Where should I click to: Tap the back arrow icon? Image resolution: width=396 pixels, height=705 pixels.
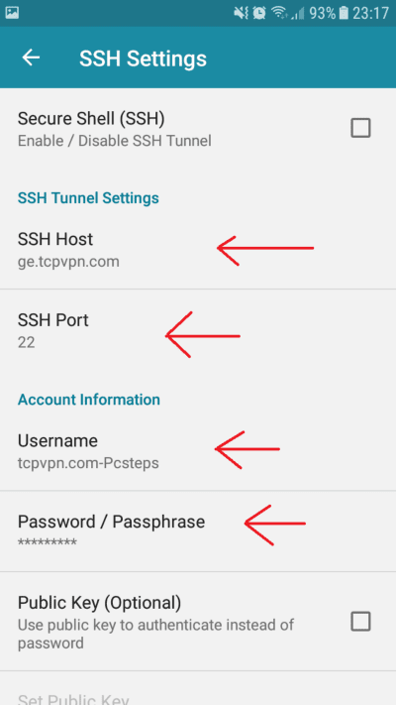[31, 58]
